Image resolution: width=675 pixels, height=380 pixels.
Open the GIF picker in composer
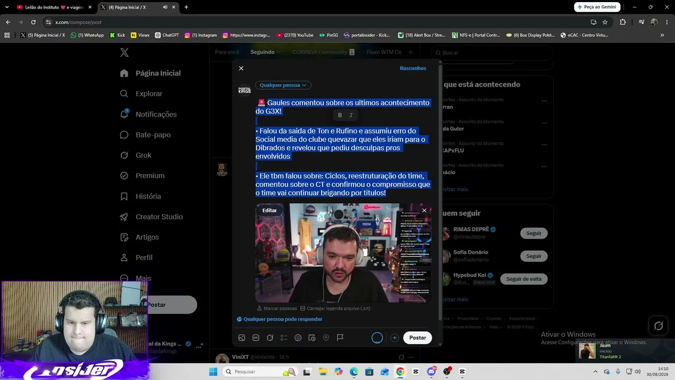click(x=256, y=338)
